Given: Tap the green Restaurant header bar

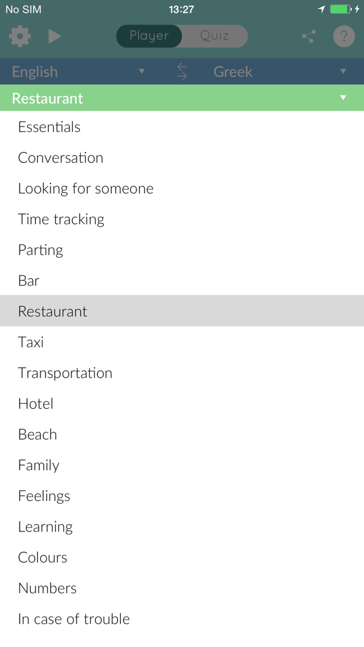Looking at the screenshot, I should coord(182,98).
